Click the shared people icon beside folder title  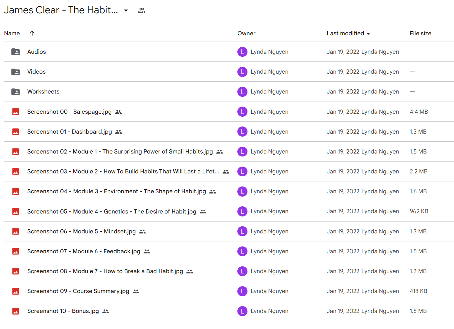[142, 10]
